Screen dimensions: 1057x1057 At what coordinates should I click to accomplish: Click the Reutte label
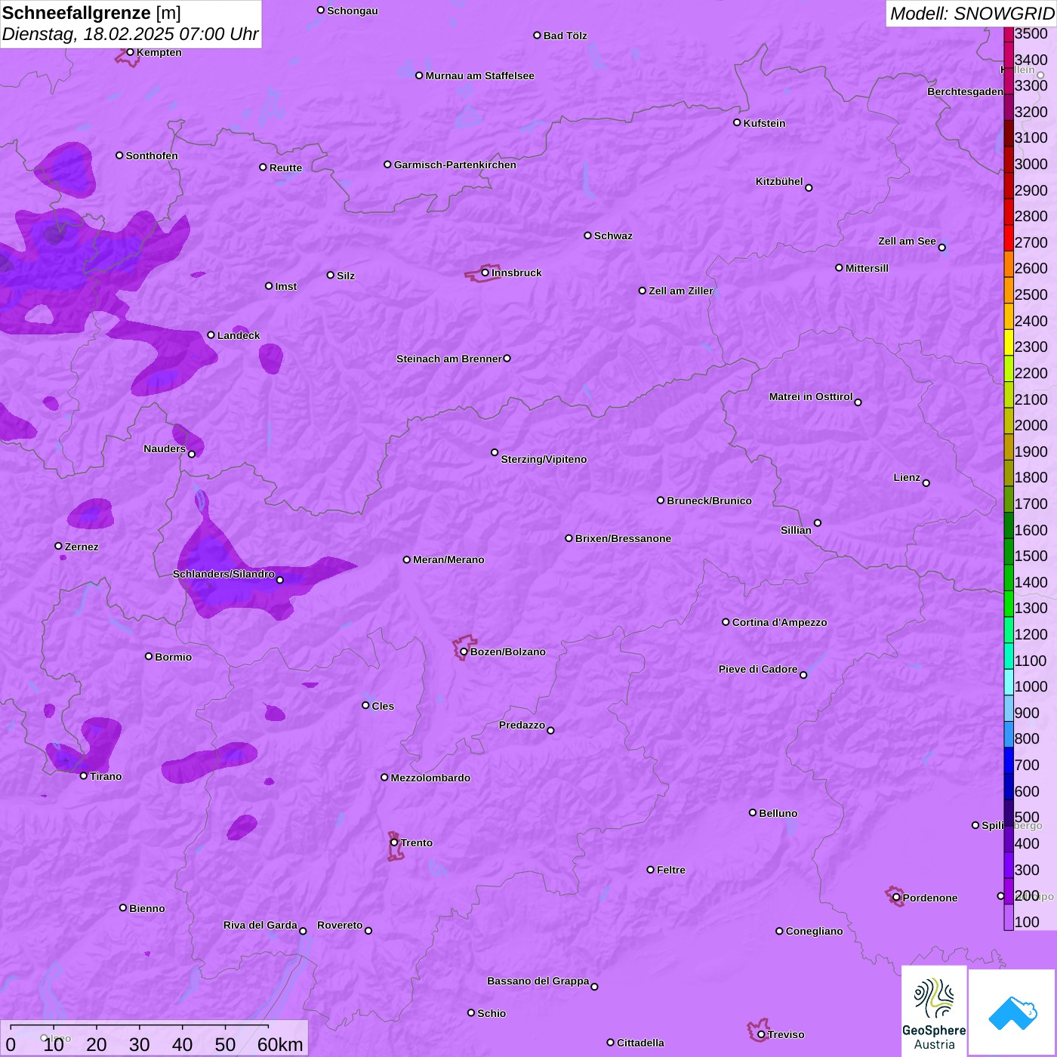(285, 168)
